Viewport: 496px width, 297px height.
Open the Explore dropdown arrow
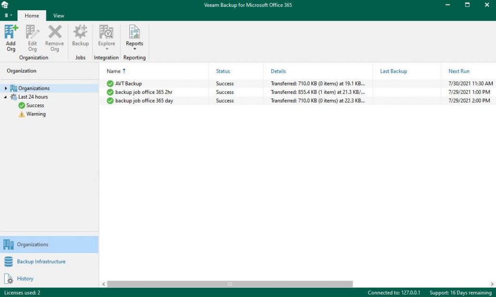pyautogui.click(x=107, y=49)
